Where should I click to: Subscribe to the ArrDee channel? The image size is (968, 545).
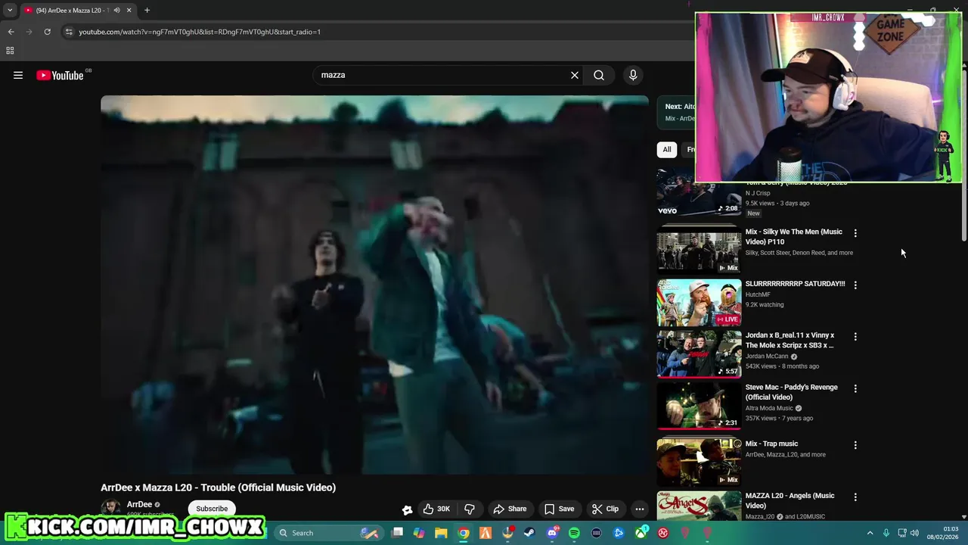212,509
